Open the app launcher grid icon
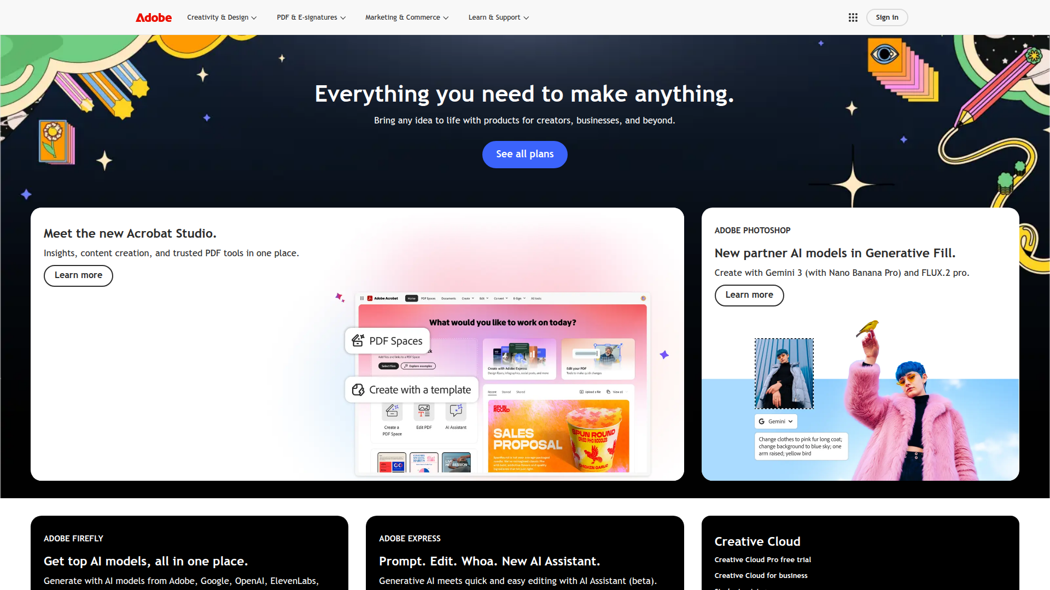 click(x=853, y=17)
